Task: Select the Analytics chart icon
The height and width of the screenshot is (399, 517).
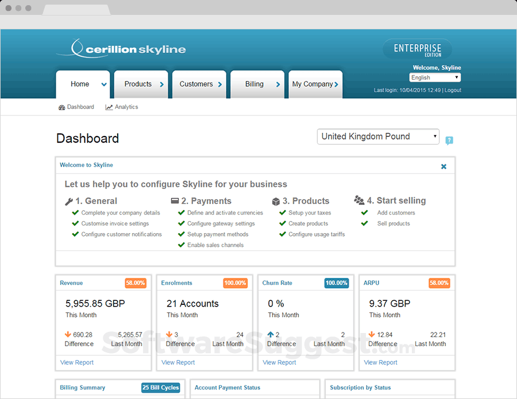Action: [x=110, y=107]
